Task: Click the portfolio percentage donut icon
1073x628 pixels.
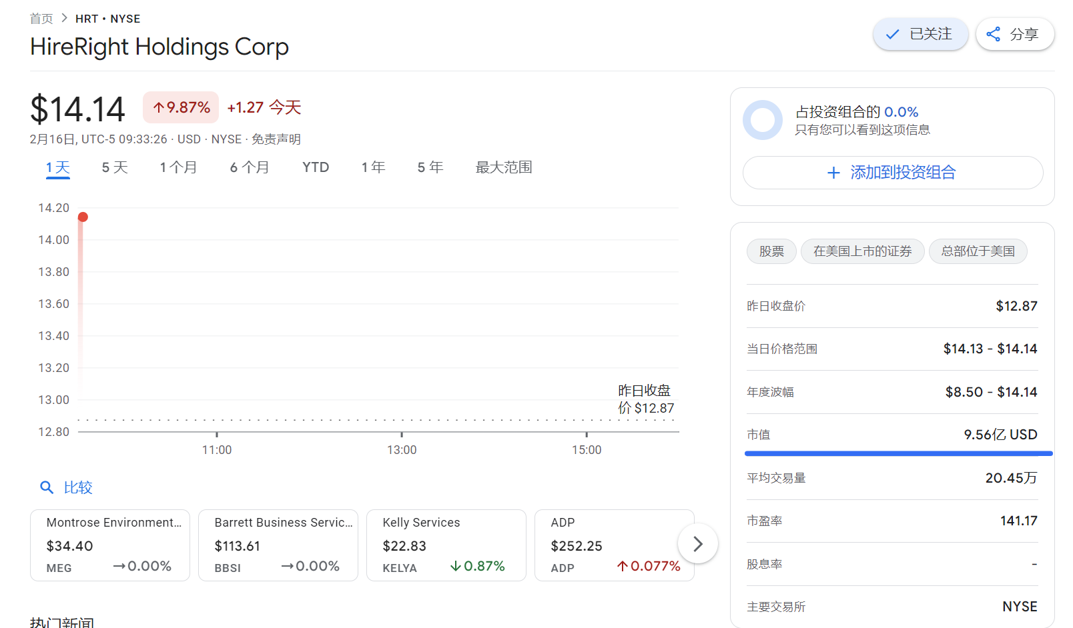Action: 762,120
